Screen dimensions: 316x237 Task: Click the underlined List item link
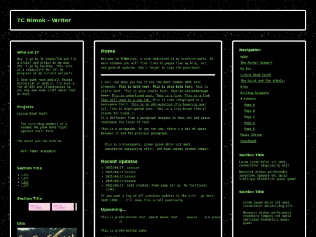click(25, 182)
